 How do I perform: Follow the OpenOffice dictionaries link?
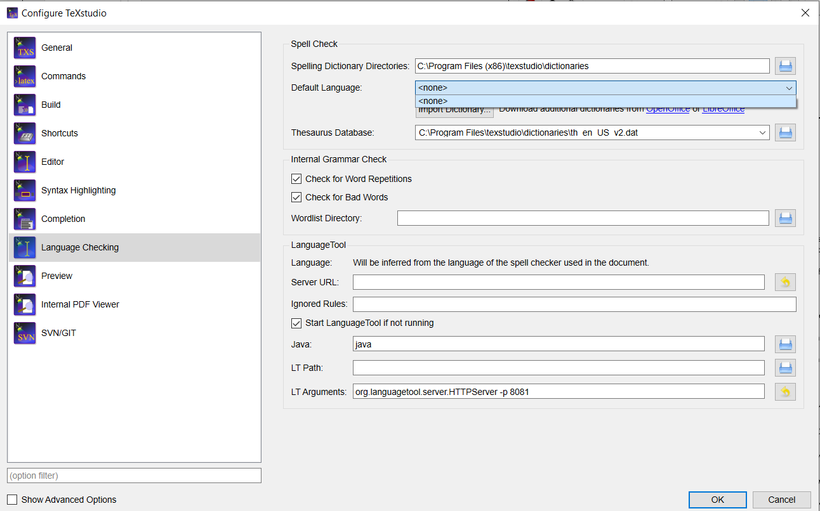click(x=668, y=108)
